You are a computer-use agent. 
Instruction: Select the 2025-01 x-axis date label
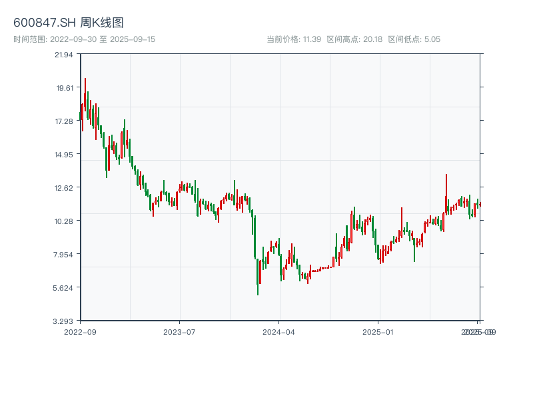click(379, 331)
